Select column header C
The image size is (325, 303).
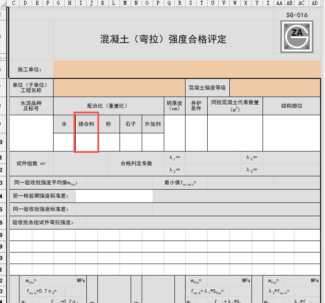click(14, 3)
